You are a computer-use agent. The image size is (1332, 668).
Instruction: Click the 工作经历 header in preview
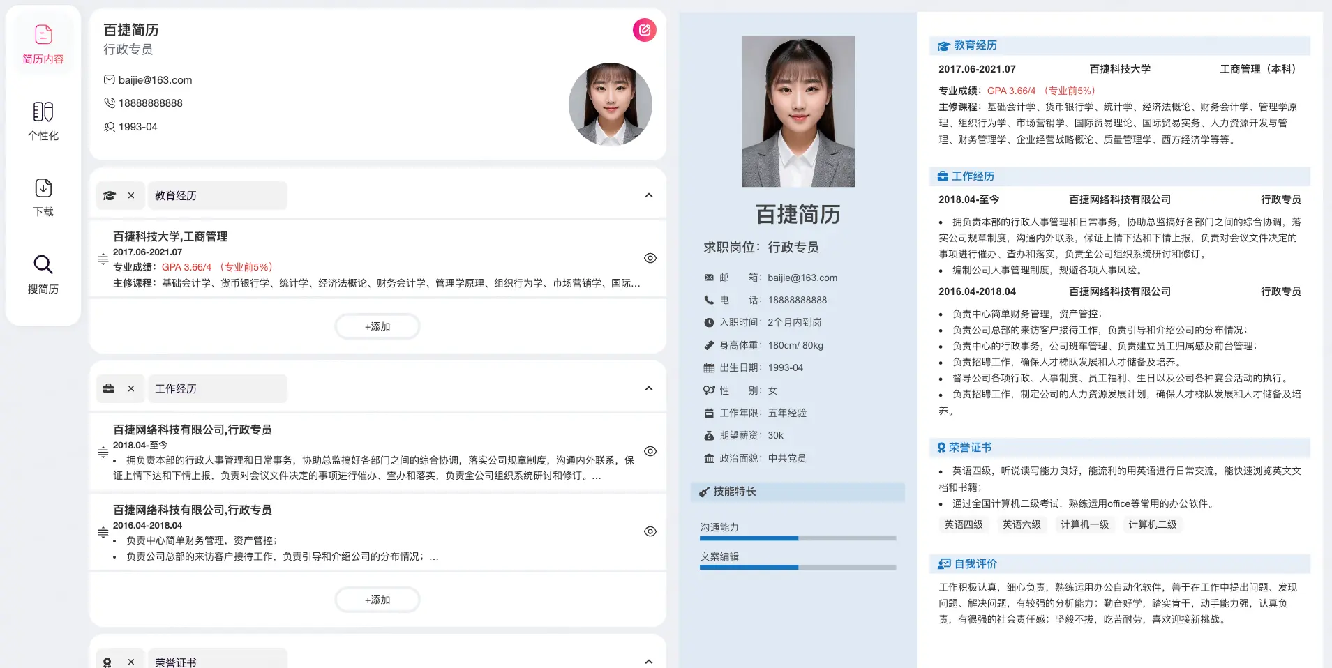[x=1119, y=176]
